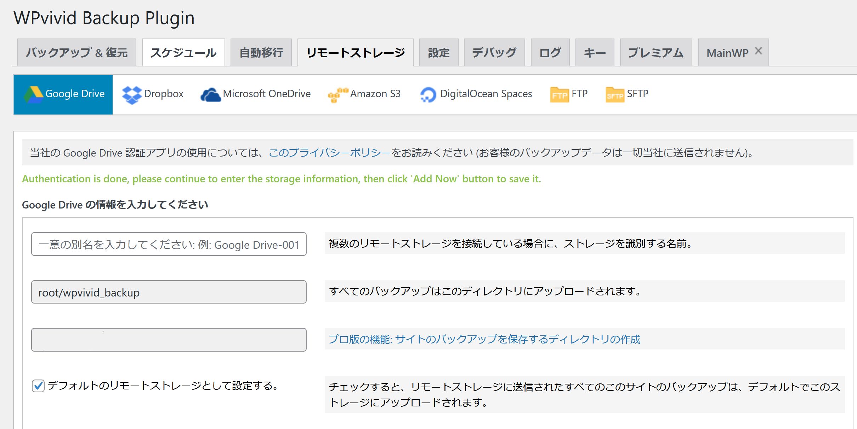Click the Amazon S3 cubes icon
Screen dimensions: 857x429
tap(338, 95)
